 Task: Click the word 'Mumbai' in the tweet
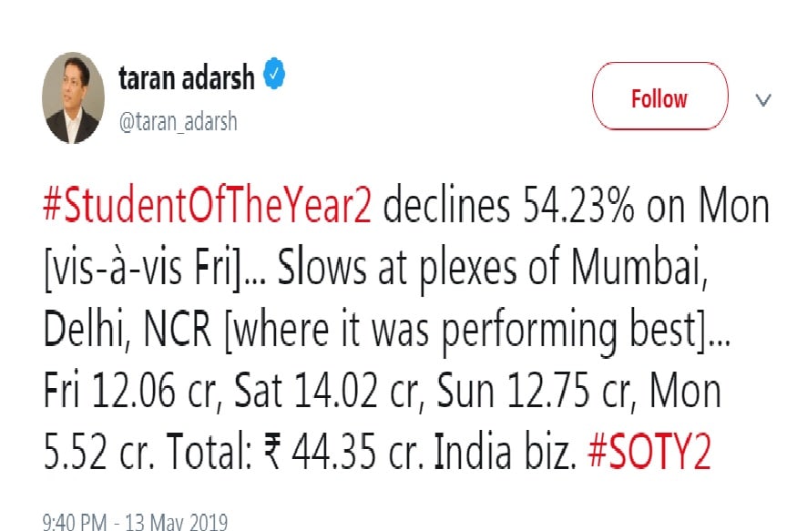click(x=639, y=267)
